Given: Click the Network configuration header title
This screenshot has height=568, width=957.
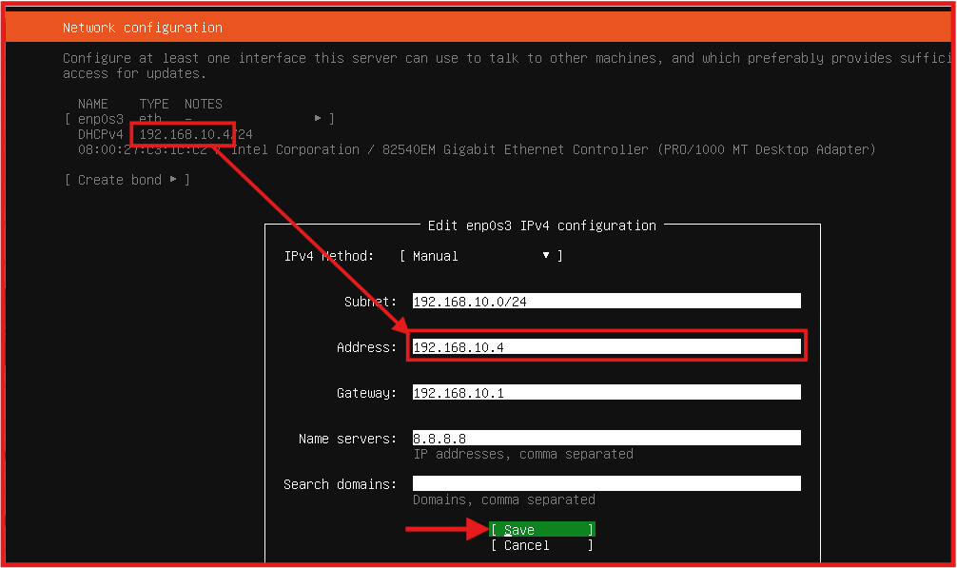Looking at the screenshot, I should (x=143, y=28).
